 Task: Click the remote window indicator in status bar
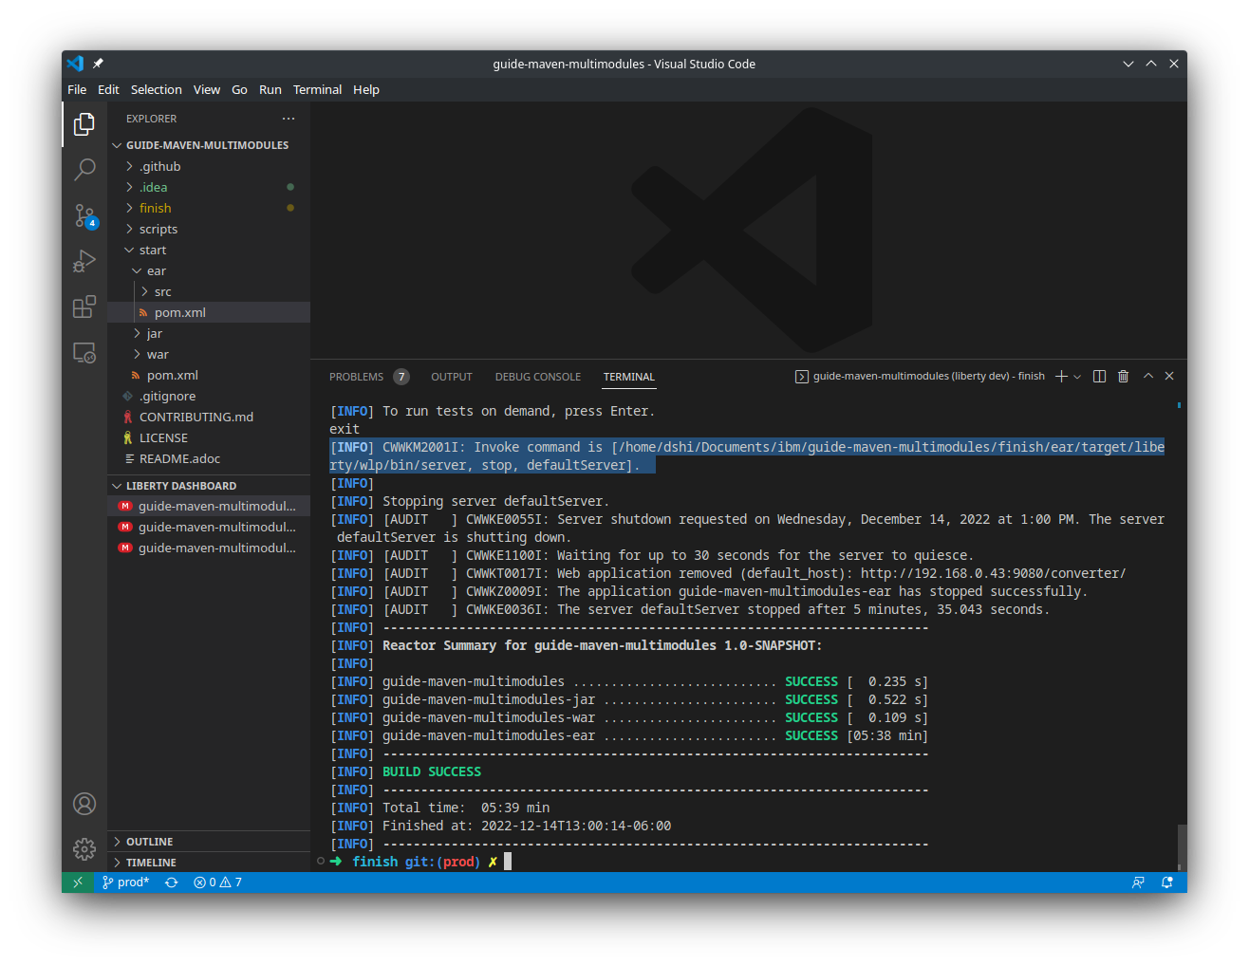point(78,882)
